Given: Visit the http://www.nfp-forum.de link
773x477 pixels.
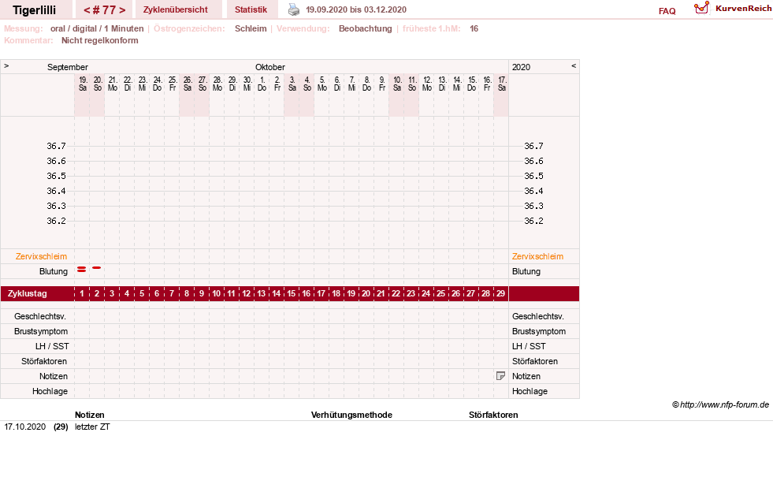Looking at the screenshot, I should 724,404.
